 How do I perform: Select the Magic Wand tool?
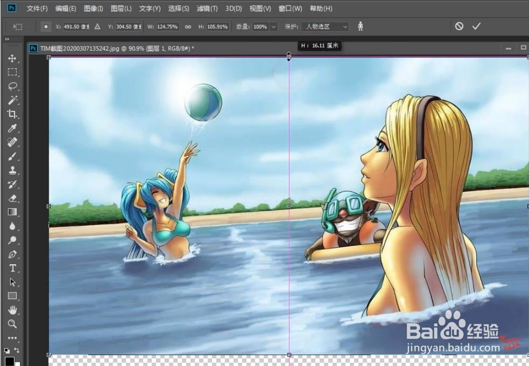(x=12, y=100)
